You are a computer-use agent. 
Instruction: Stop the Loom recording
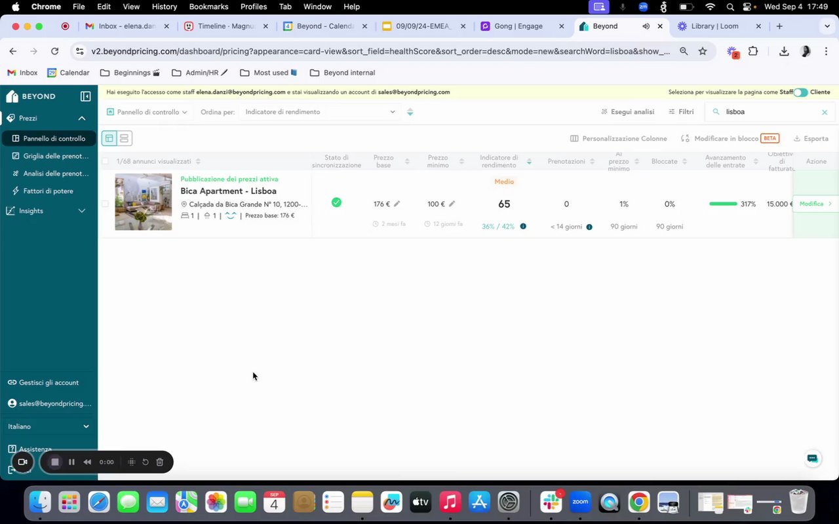(55, 462)
